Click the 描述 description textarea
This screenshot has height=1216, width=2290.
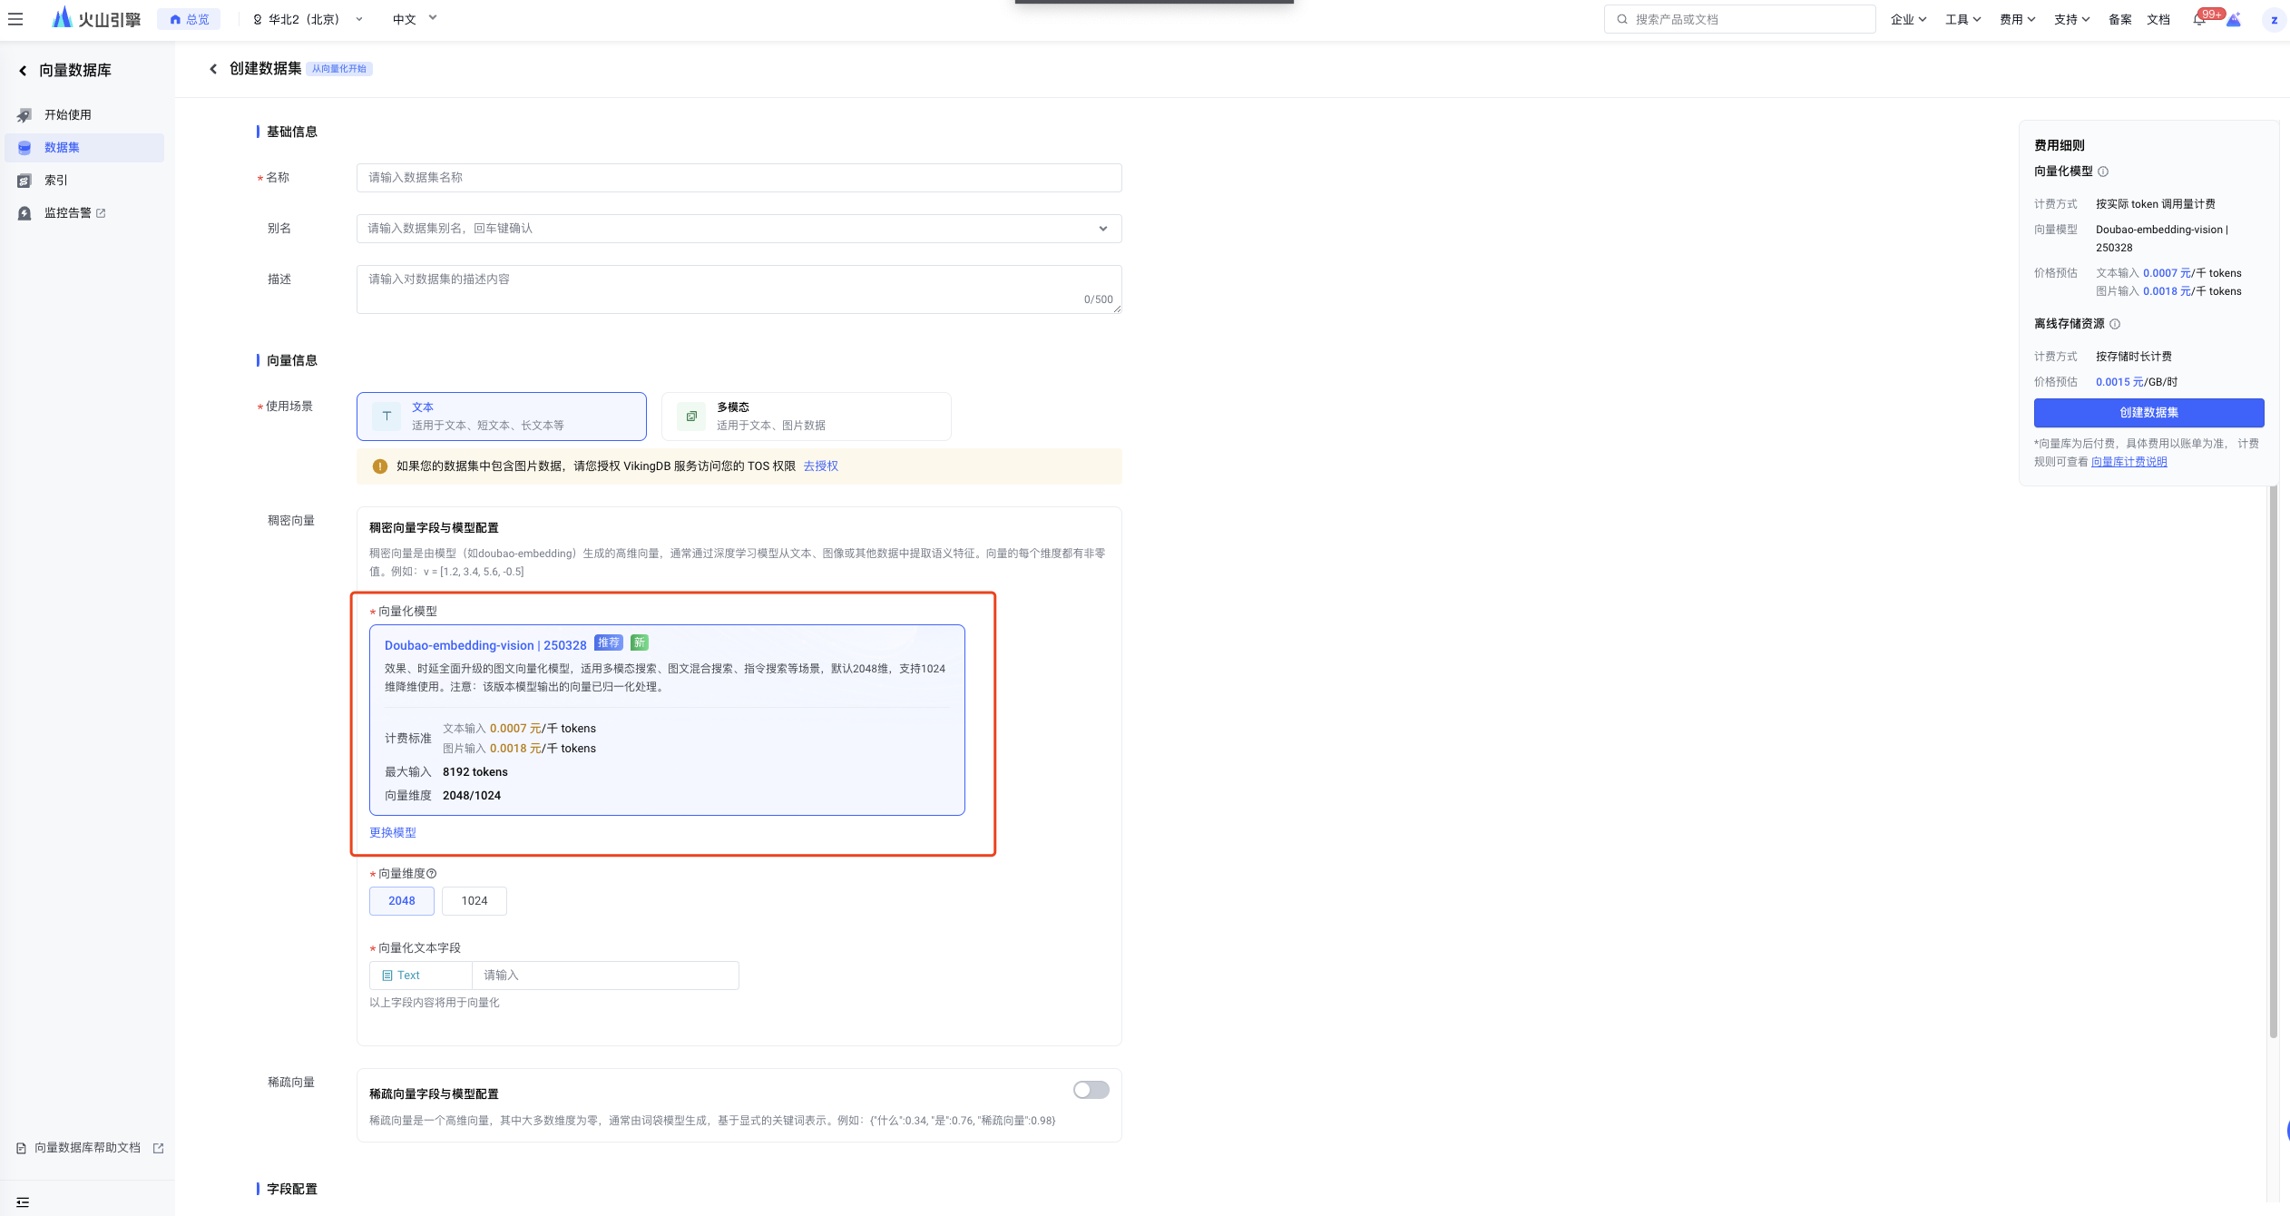click(739, 289)
